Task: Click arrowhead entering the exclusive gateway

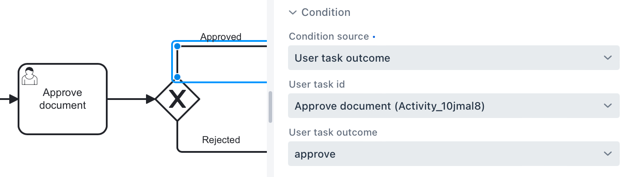Action: pos(151,99)
